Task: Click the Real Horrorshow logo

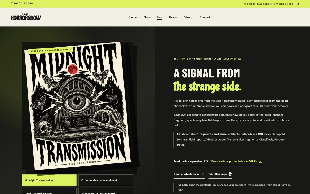Action: point(26,17)
